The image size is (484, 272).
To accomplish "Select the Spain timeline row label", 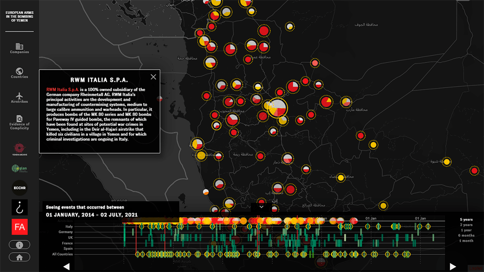I will pos(68,249).
